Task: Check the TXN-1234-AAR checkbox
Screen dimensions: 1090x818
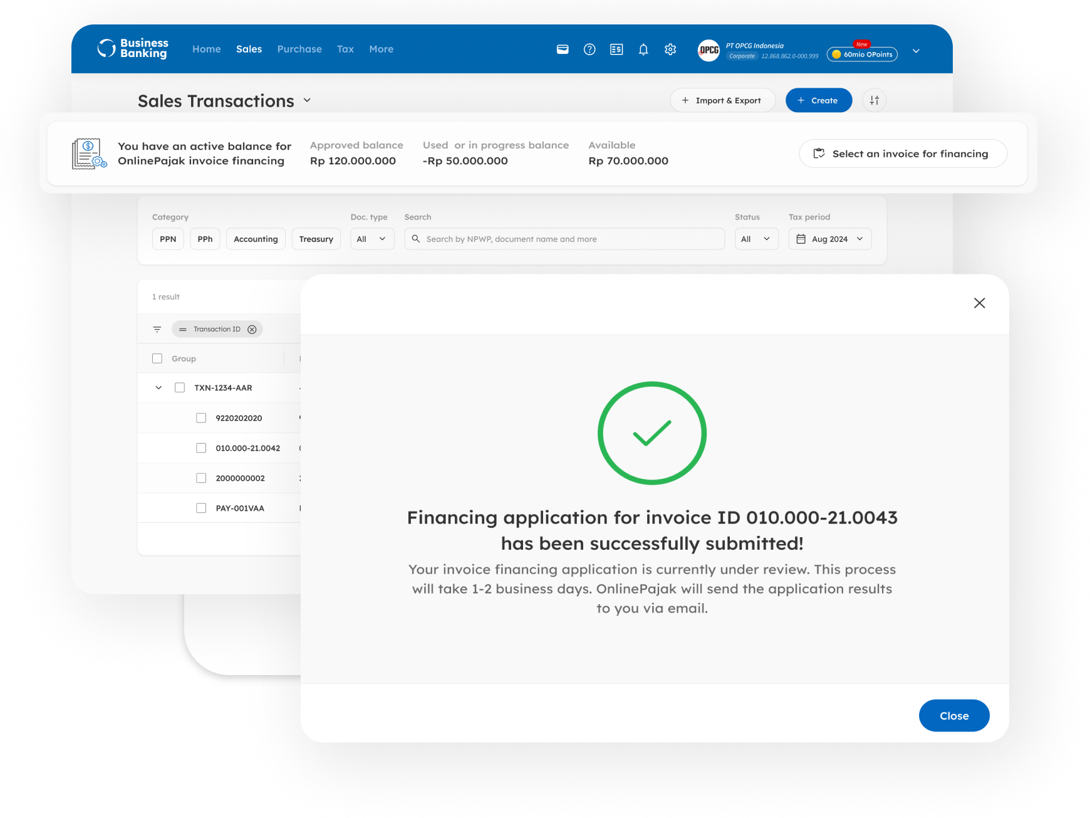Action: coord(180,387)
